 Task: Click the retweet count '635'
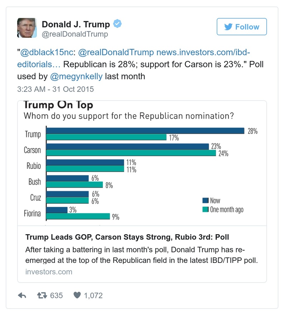click(x=56, y=295)
